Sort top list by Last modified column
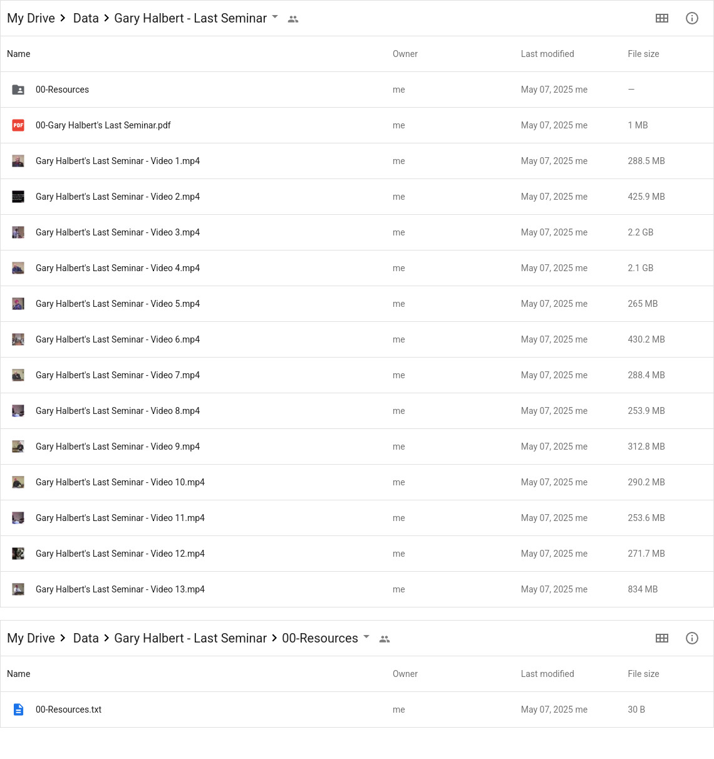Image resolution: width=714 pixels, height=759 pixels. click(x=547, y=54)
